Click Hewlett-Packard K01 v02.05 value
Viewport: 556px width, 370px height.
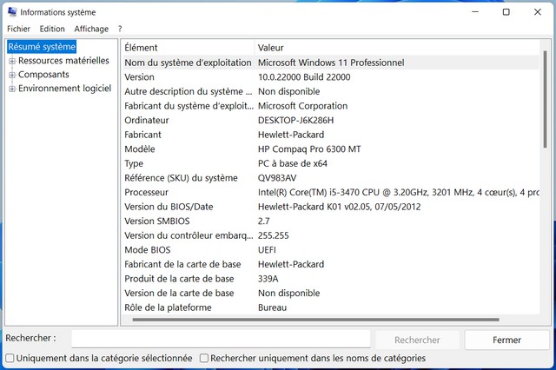pos(340,207)
